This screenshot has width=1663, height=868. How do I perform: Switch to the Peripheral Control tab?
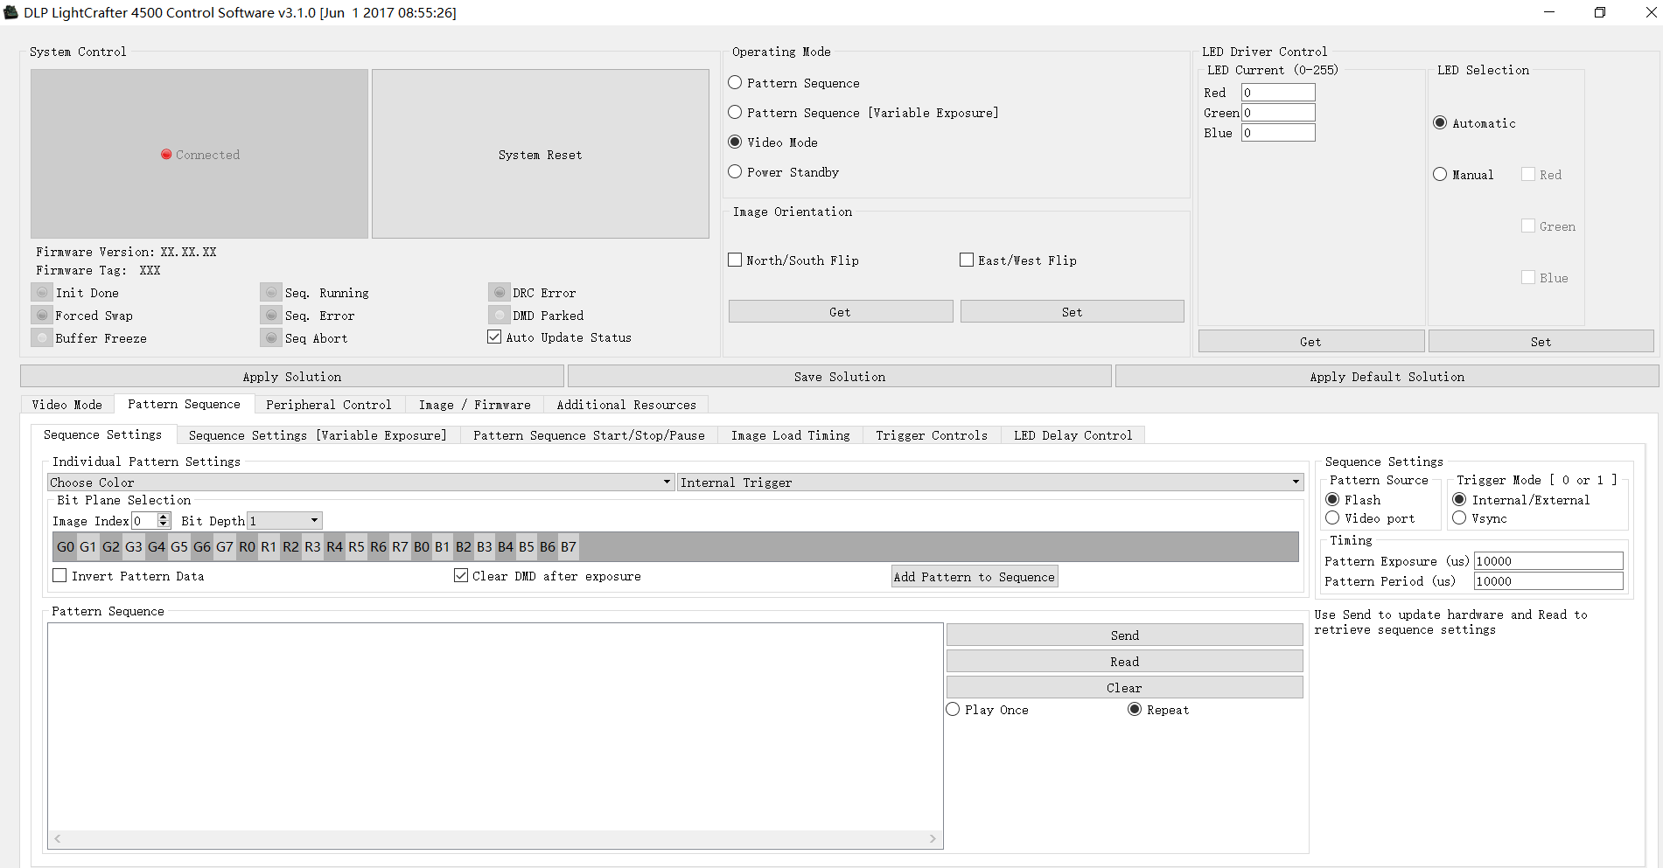[x=329, y=405]
